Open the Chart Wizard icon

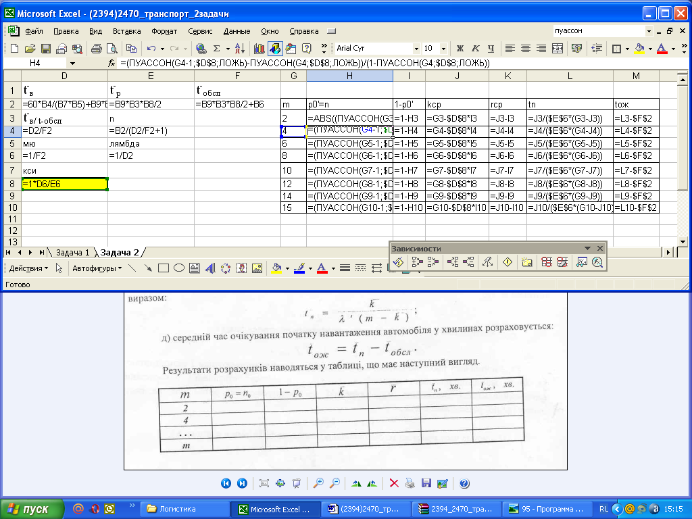pyautogui.click(x=259, y=49)
